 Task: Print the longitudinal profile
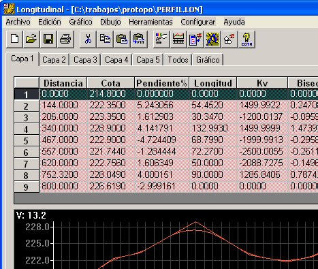[x=65, y=39]
